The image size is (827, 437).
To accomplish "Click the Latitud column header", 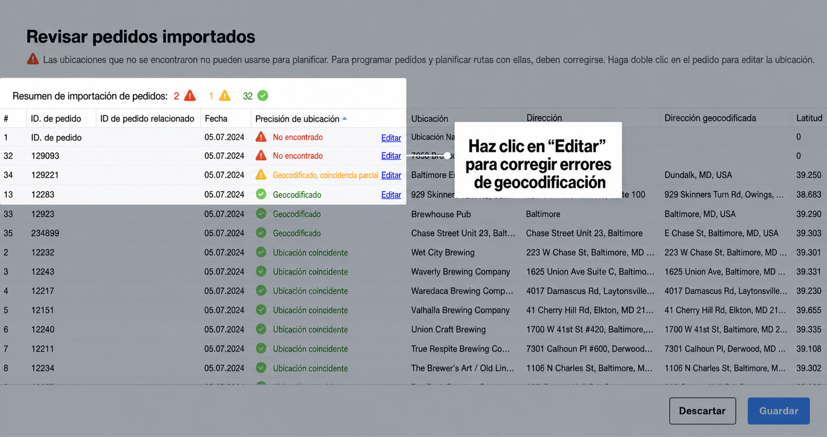I will coord(809,118).
